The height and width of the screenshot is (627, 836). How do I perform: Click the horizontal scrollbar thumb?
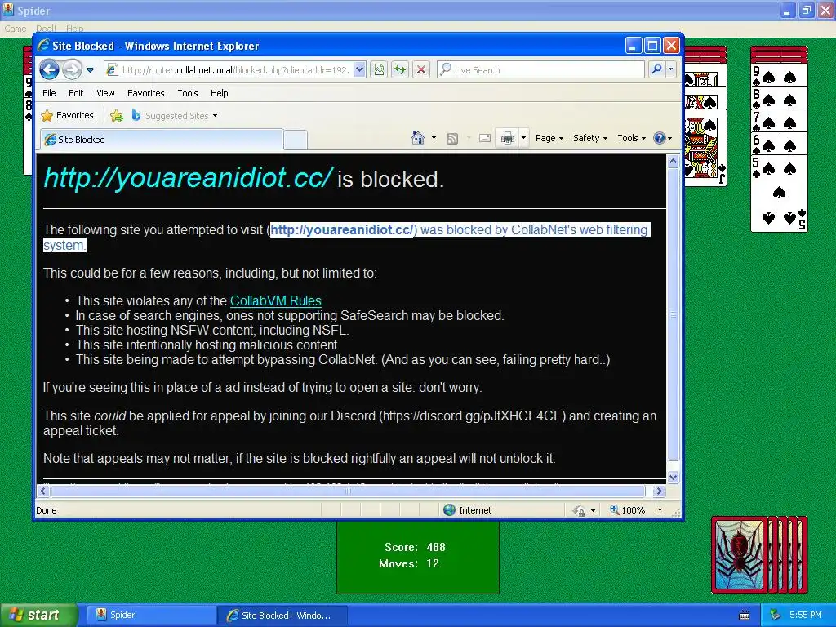coord(348,491)
